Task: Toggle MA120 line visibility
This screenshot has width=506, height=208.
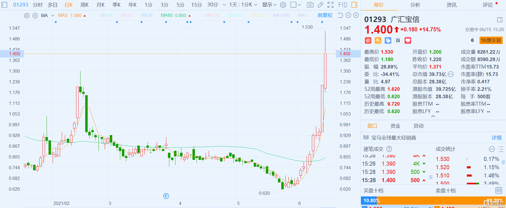Action: click(213, 15)
